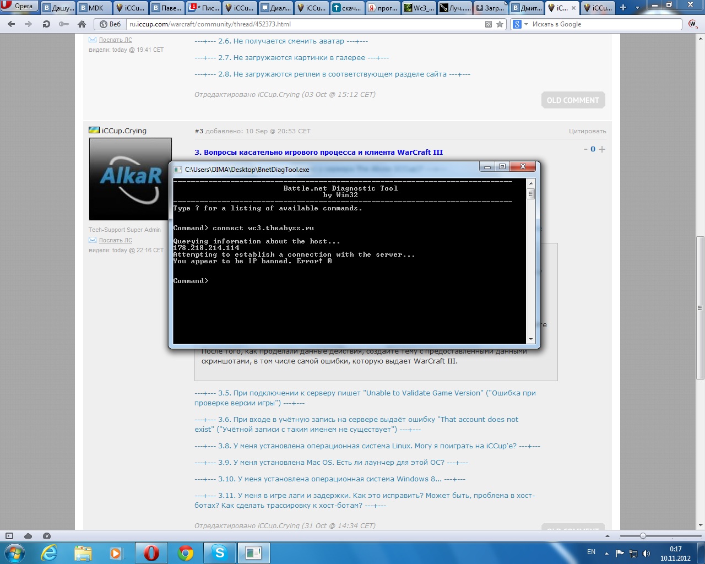Open the Opera main menu button
This screenshot has width=705, height=564.
pyautogui.click(x=19, y=6)
